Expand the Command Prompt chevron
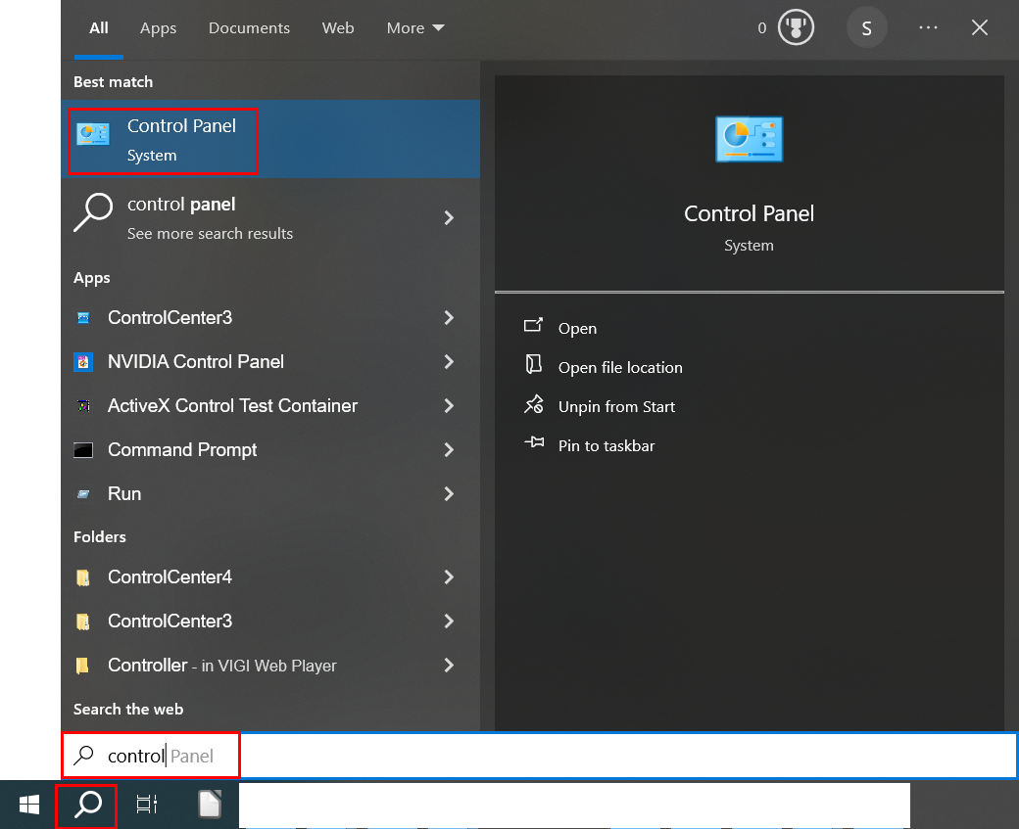 point(449,450)
